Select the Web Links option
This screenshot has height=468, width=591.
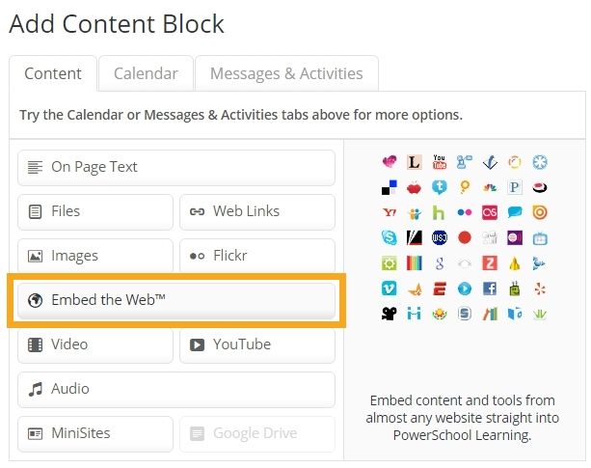[257, 211]
